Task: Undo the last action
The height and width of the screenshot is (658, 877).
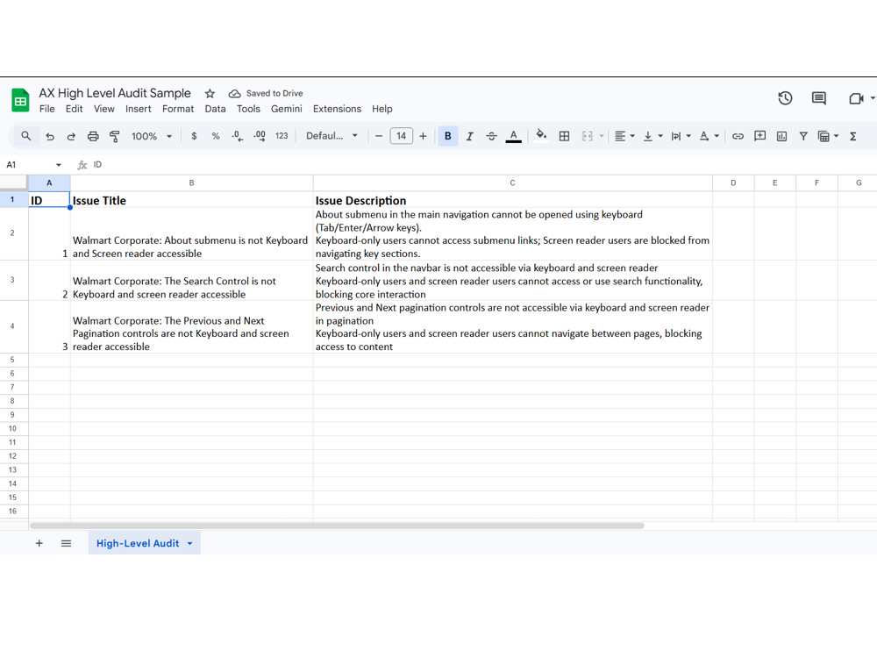Action: coord(50,136)
